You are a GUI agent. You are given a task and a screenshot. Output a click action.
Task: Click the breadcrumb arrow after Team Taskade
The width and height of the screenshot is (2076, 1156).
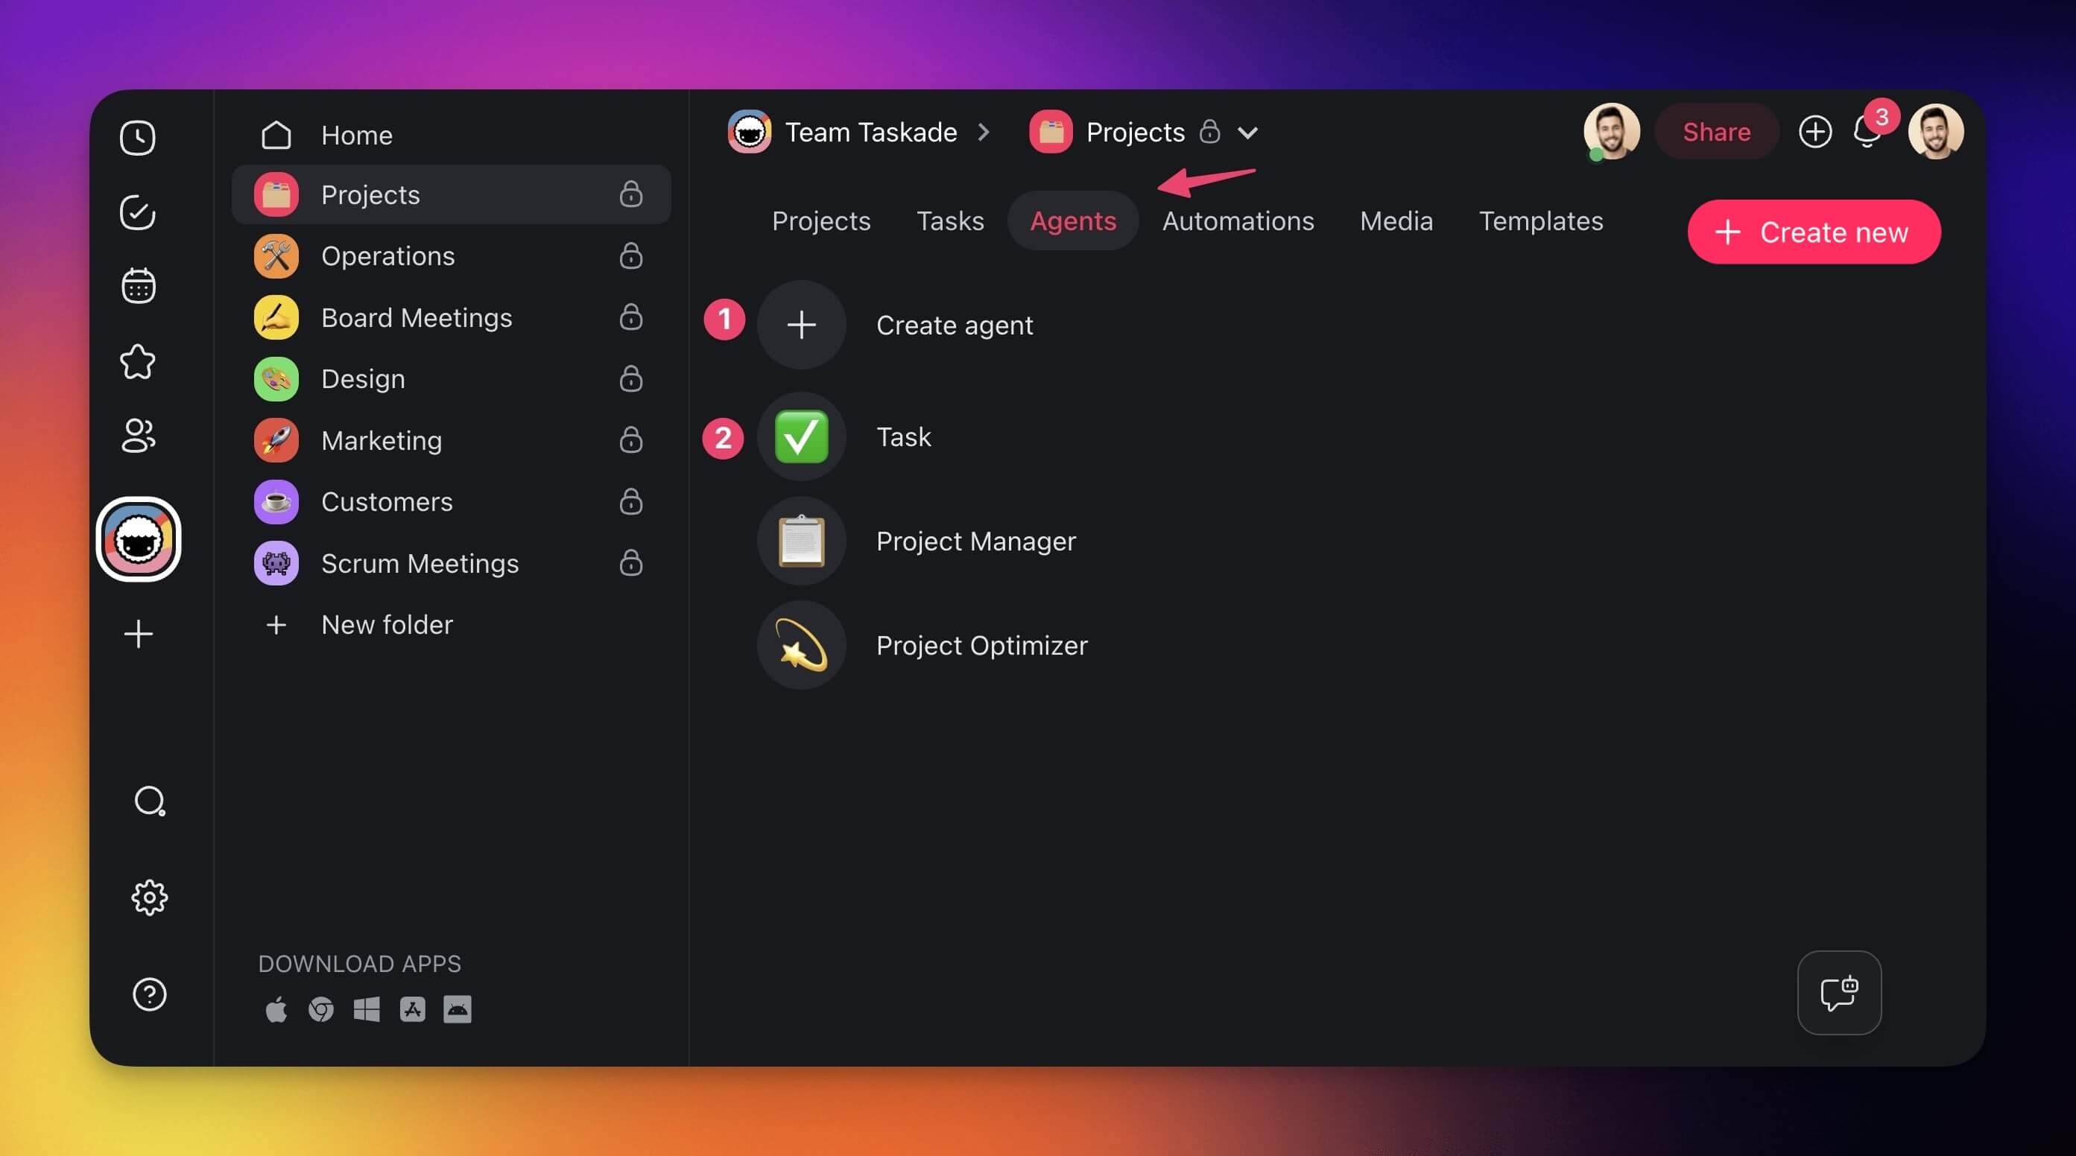(983, 132)
